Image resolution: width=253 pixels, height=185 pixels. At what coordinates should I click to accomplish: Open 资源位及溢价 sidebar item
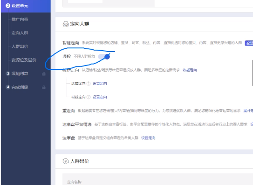click(24, 60)
